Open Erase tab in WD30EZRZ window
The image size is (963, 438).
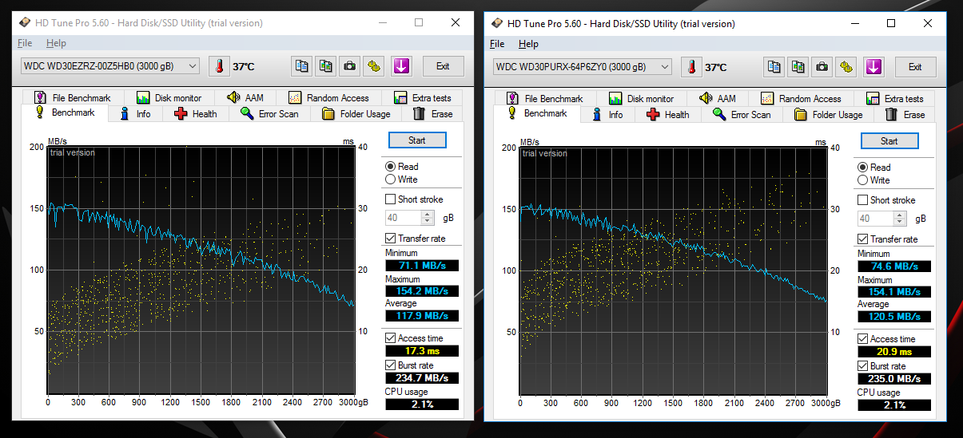(x=433, y=114)
